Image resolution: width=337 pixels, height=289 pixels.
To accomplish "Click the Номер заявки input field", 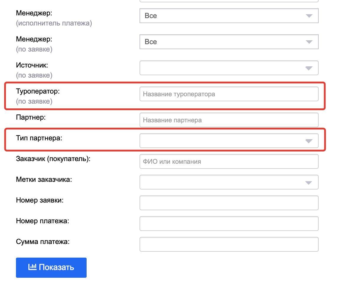I will [229, 203].
